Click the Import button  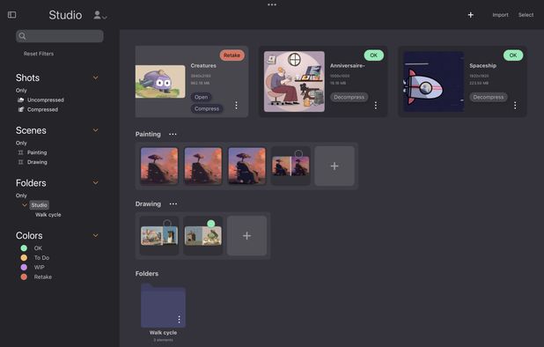(500, 15)
